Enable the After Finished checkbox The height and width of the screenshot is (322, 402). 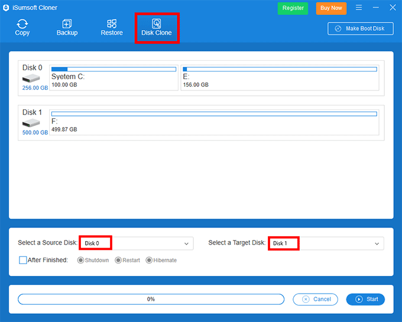coord(23,260)
